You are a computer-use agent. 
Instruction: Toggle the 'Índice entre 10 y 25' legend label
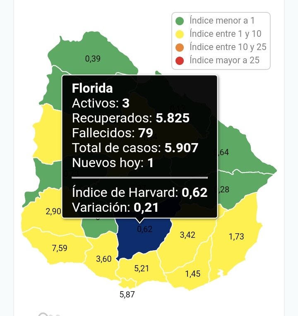coord(228,47)
